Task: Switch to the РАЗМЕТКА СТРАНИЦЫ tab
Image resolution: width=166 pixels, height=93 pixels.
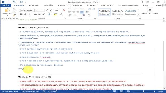Action: pos(70,5)
